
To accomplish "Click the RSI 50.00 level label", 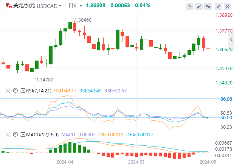I will click(x=226, y=118).
